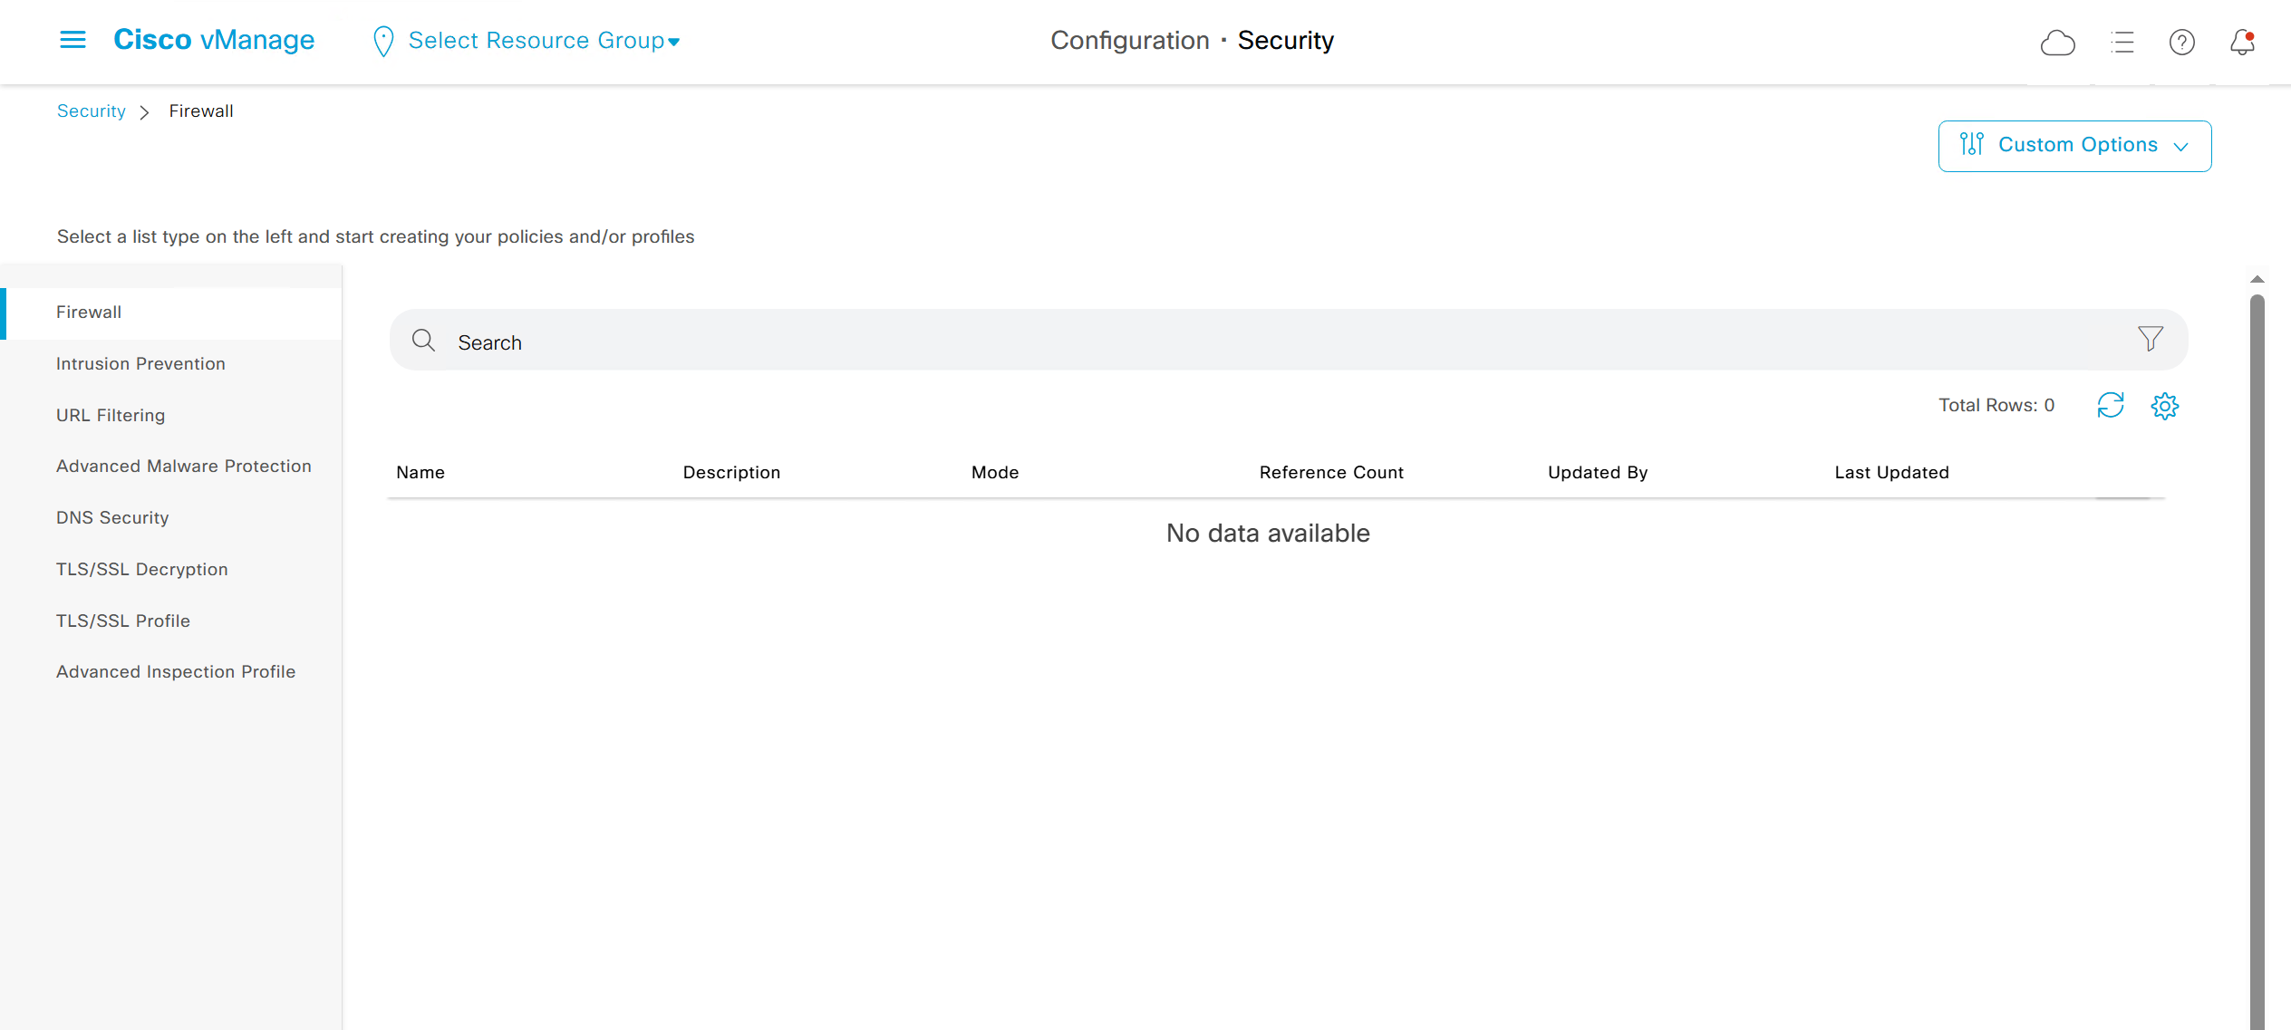
Task: Refresh the firewall policy table
Action: tap(2110, 406)
